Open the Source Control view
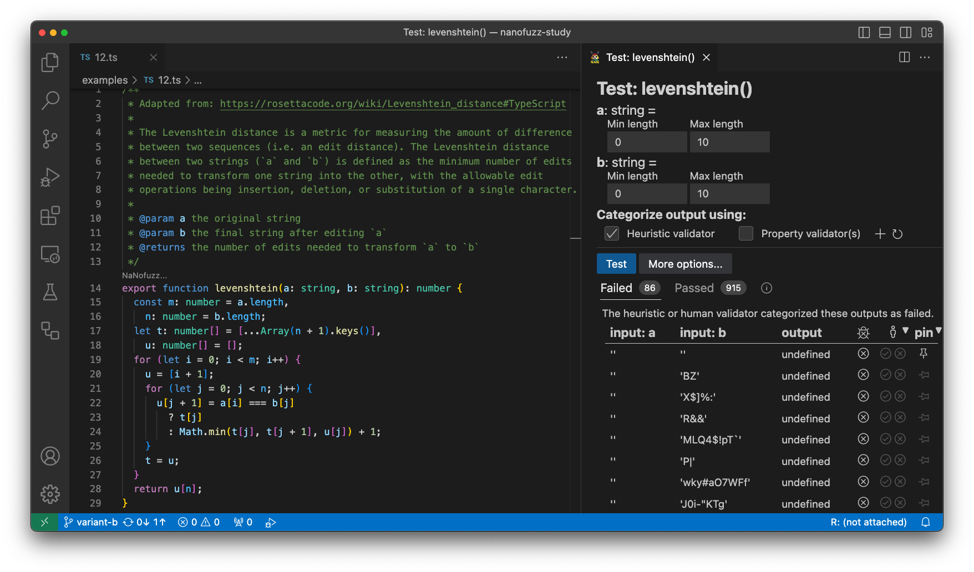 (x=50, y=139)
